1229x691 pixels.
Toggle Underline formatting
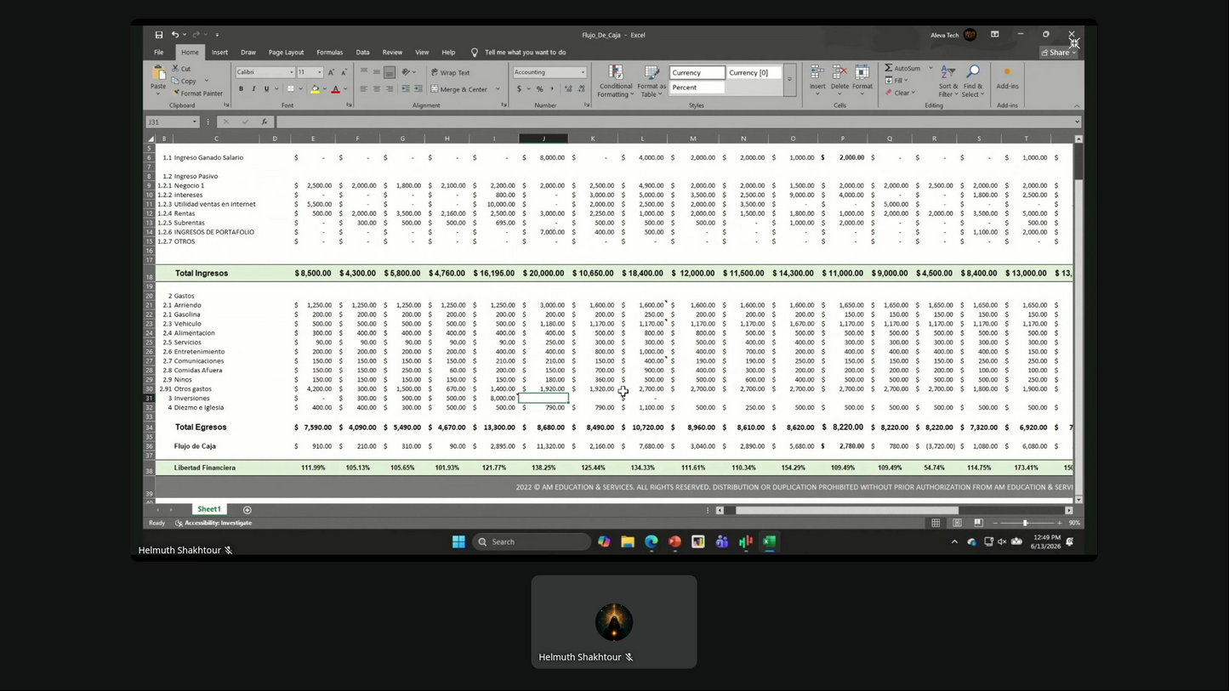coord(266,89)
